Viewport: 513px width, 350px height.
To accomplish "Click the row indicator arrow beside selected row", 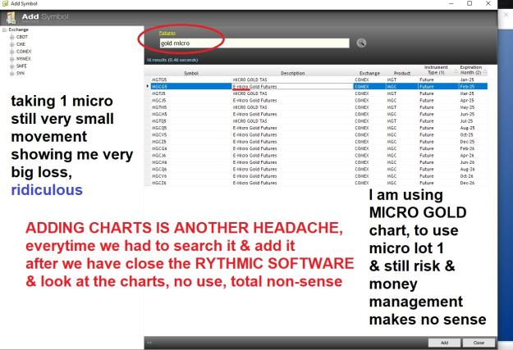I will (148, 86).
